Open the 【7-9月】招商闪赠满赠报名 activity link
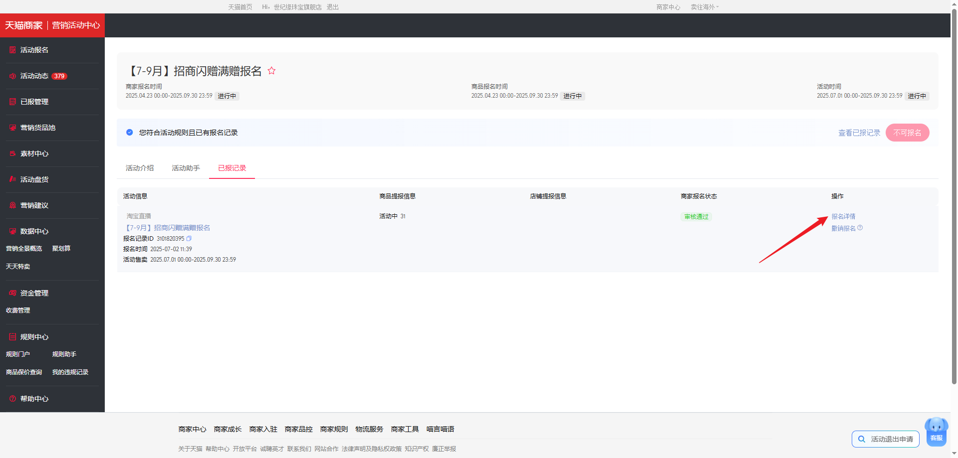958x458 pixels. 168,228
